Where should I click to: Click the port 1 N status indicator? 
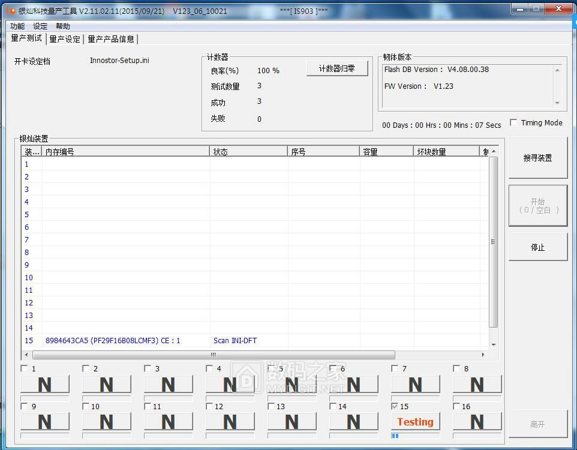point(45,384)
